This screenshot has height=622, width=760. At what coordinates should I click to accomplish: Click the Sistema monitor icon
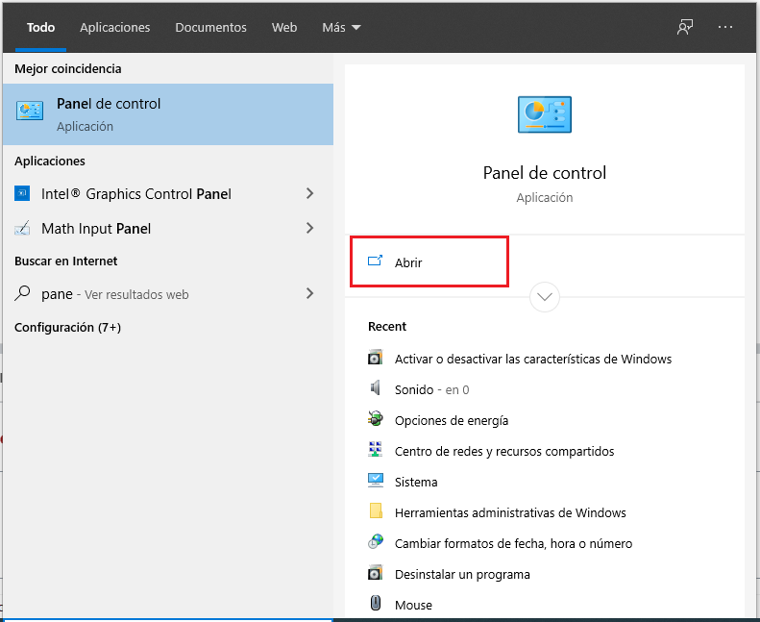coord(376,481)
